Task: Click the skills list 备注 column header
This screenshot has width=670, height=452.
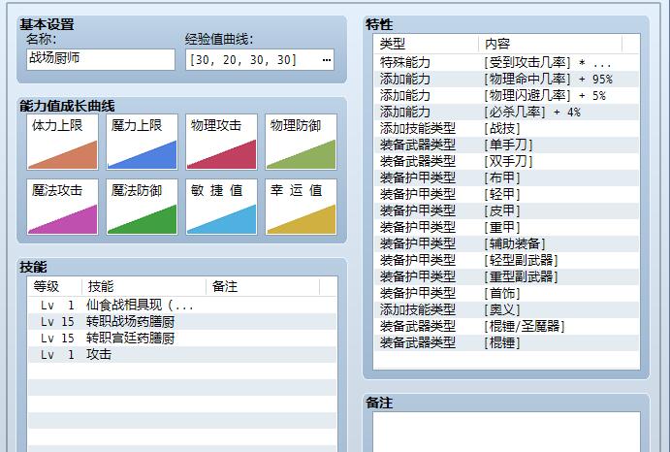Action: point(263,286)
